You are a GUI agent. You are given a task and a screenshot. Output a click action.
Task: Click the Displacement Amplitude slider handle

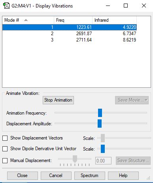click(100, 123)
